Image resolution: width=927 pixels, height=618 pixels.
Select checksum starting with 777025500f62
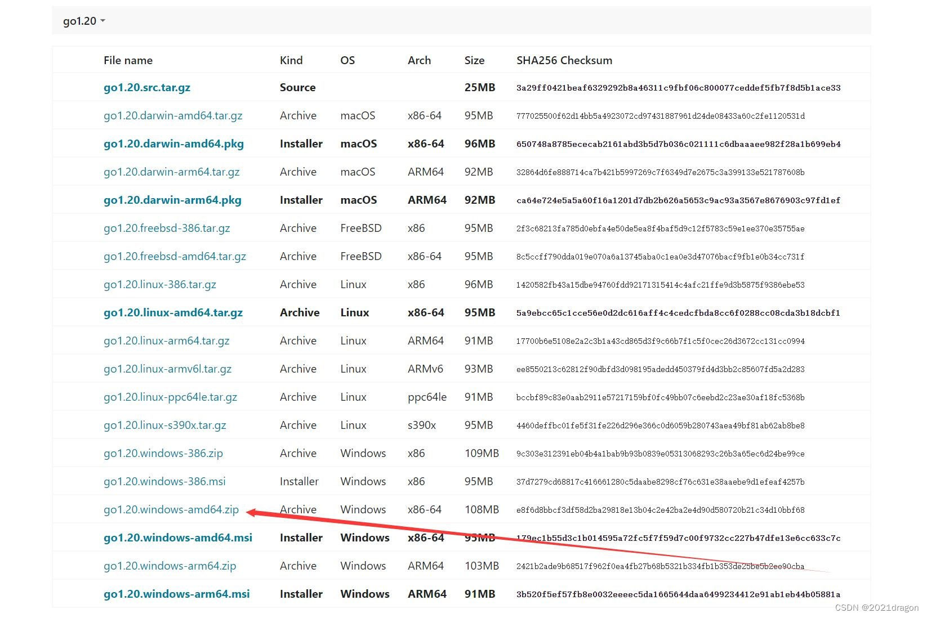pos(661,116)
